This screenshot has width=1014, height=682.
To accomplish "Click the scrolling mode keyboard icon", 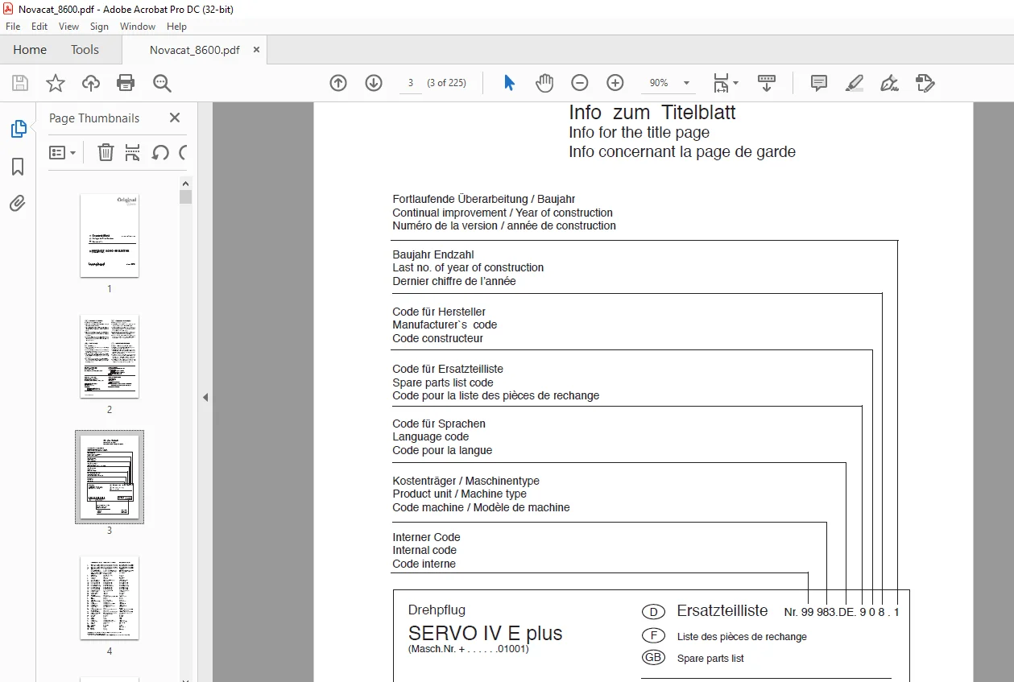I will pos(767,83).
